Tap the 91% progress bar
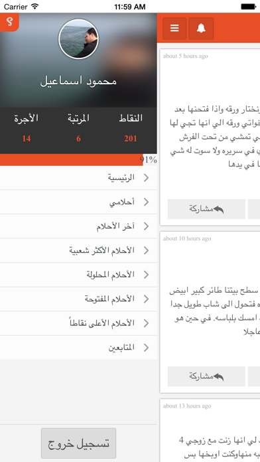Image resolution: width=260 pixels, height=462 pixels. coord(78,160)
